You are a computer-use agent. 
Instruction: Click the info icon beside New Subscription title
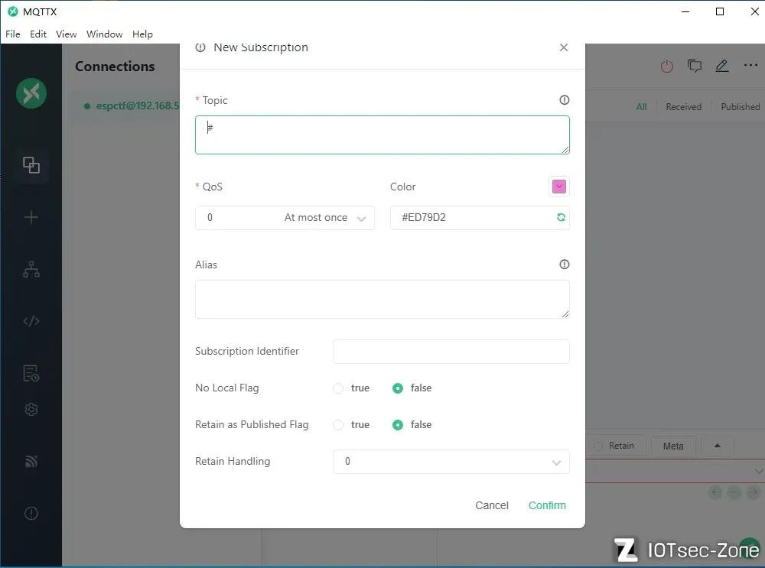tap(200, 47)
